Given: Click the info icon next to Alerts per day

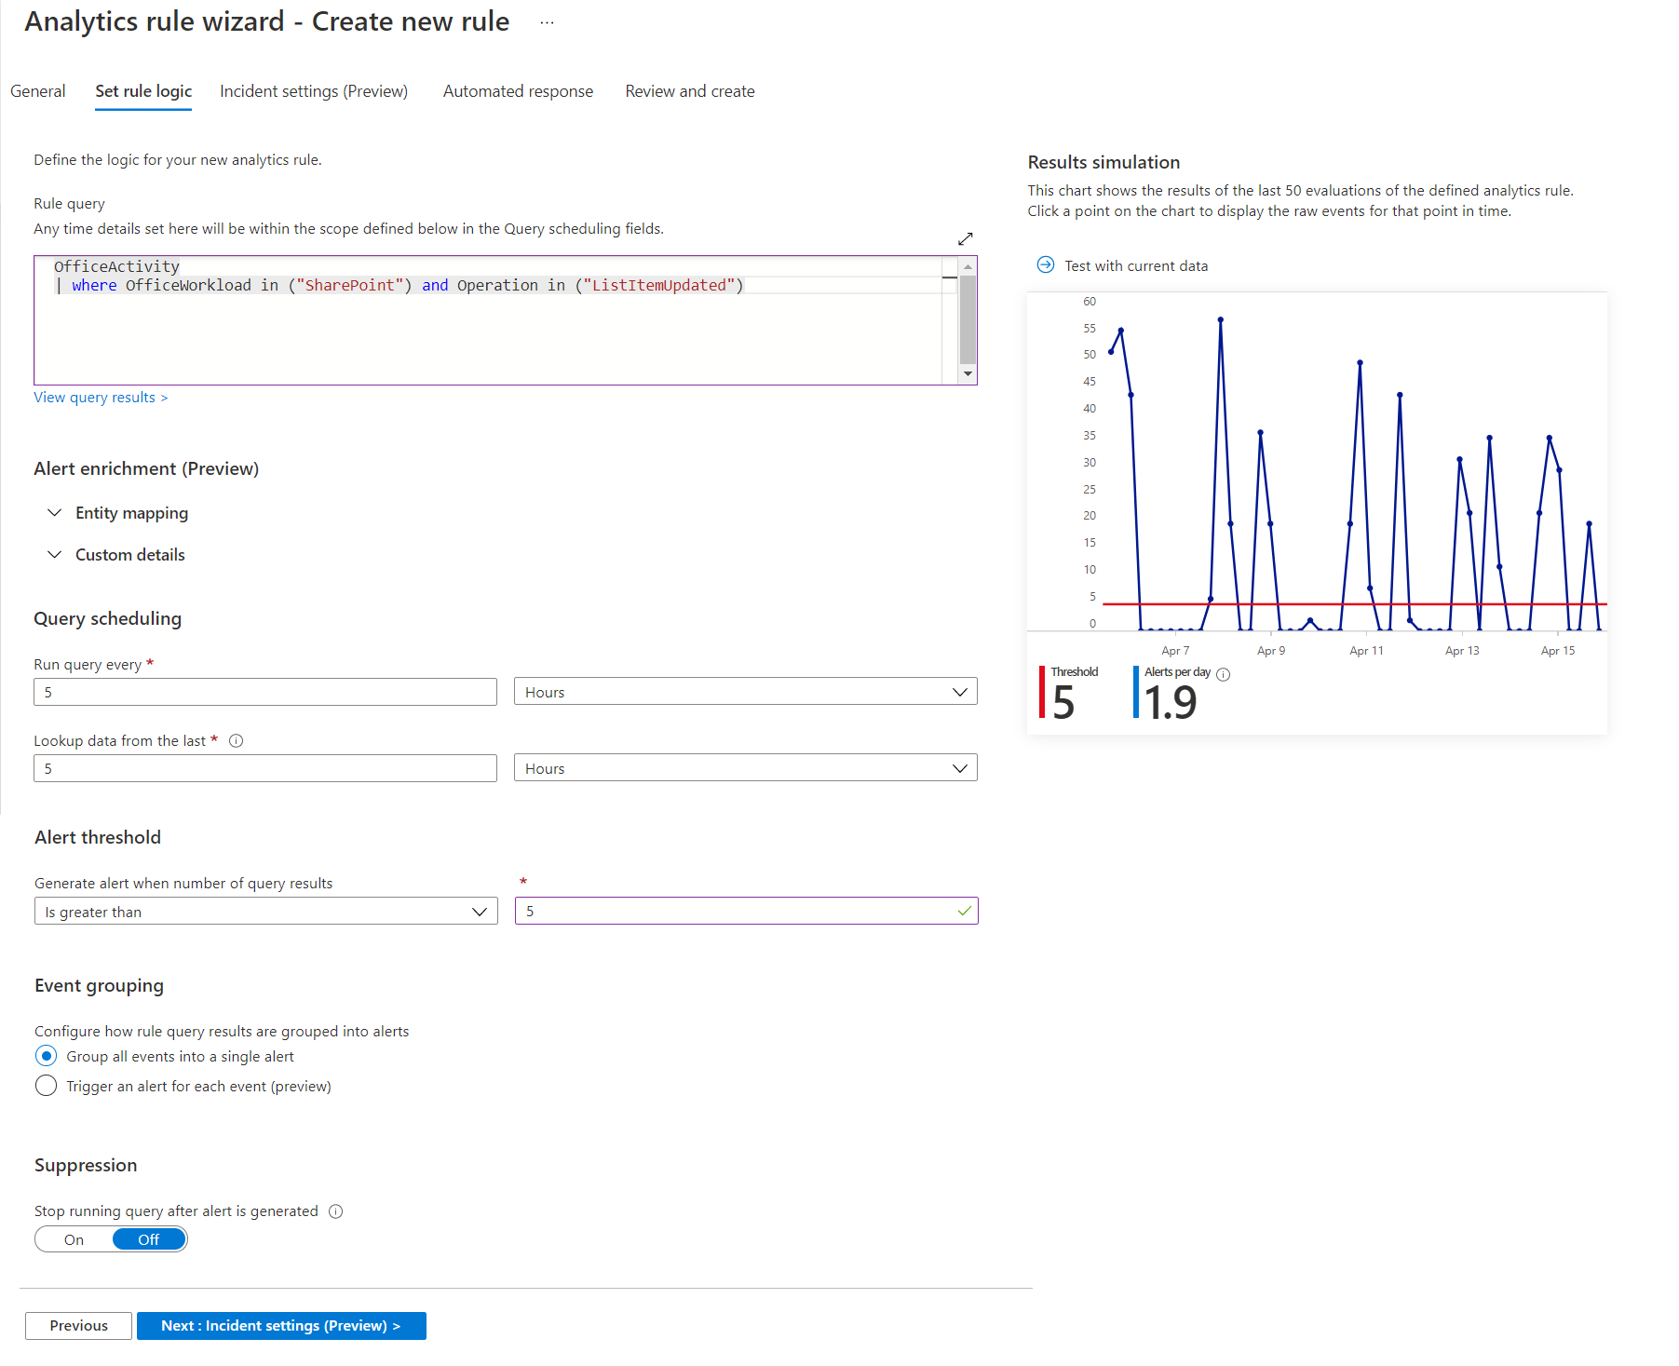Looking at the screenshot, I should click(1224, 674).
